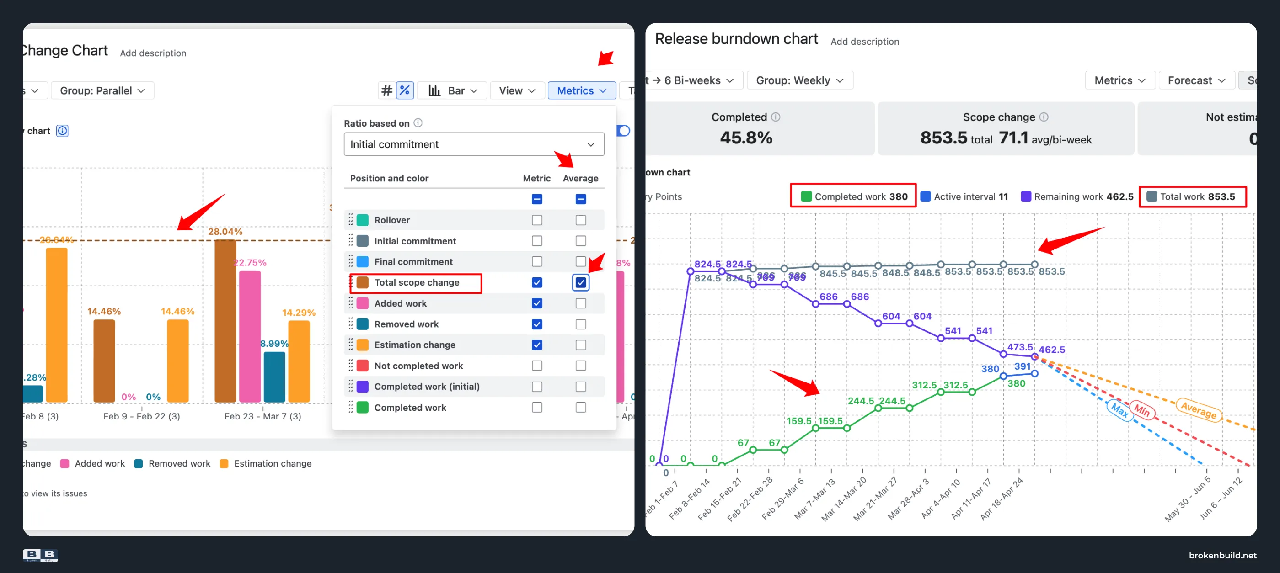The height and width of the screenshot is (573, 1280).
Task: Click info icon next to Scope change
Action: (1044, 117)
